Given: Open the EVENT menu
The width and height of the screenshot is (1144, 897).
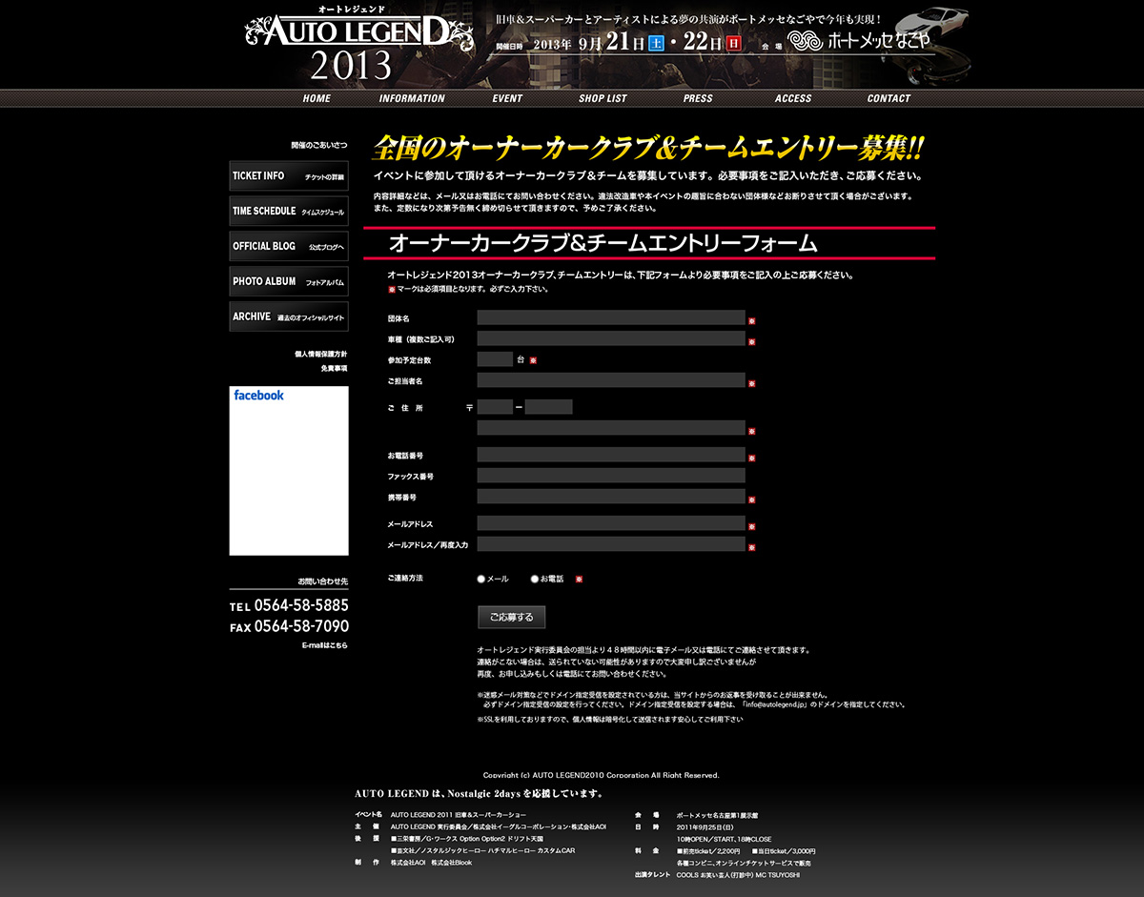Looking at the screenshot, I should pos(507,98).
